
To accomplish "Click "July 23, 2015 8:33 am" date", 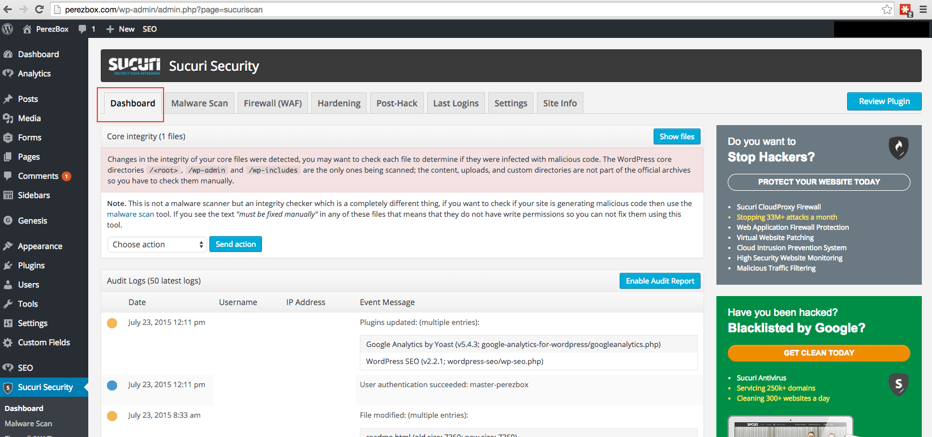I will [x=164, y=415].
